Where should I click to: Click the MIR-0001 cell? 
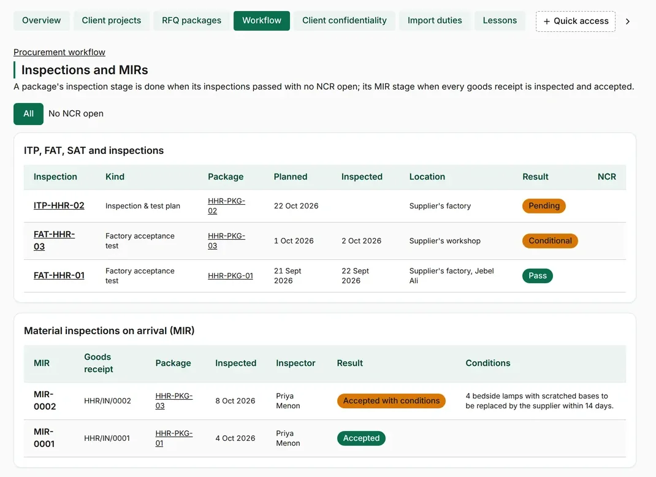(44, 438)
